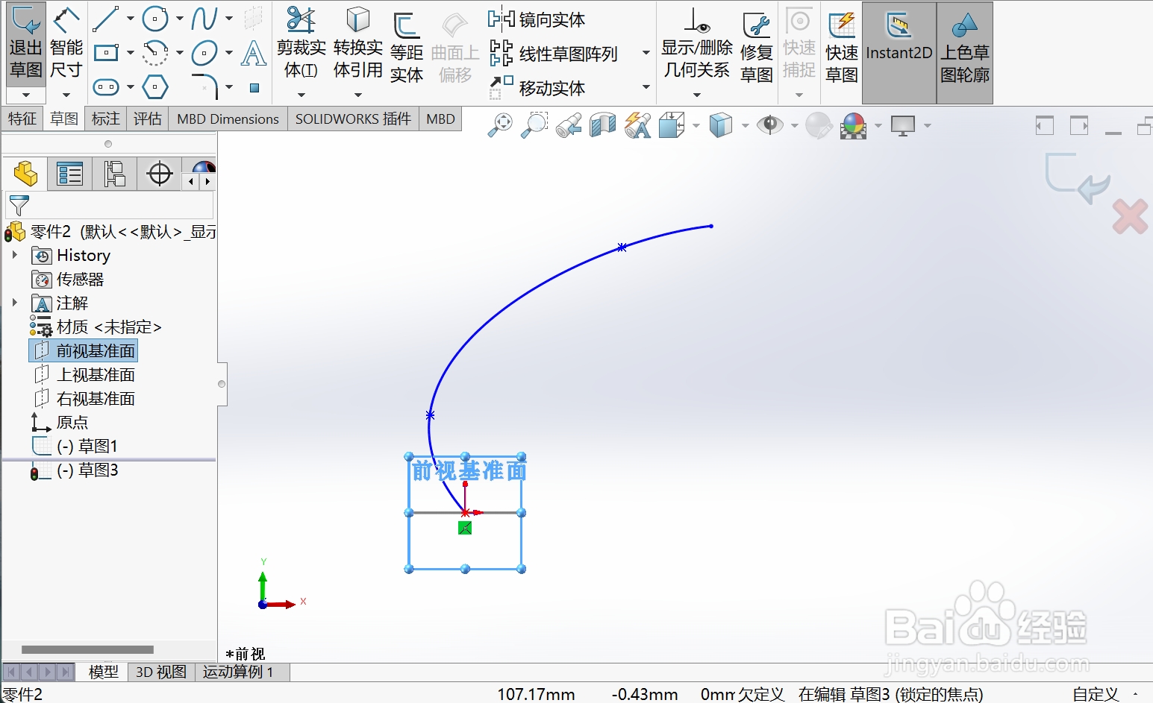1153x703 pixels.
Task: Select the Circle sketch tool
Action: coord(154,19)
